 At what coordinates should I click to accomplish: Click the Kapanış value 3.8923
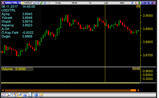point(27,25)
